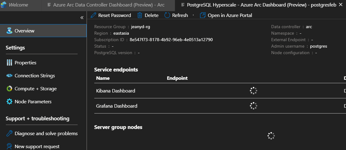Click Refresh button label
Viewport: 346px width, 150px height.
click(180, 15)
